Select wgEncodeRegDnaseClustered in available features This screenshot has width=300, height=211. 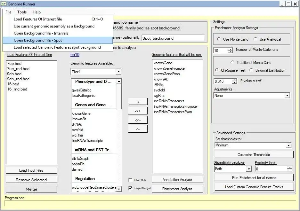tap(94, 187)
